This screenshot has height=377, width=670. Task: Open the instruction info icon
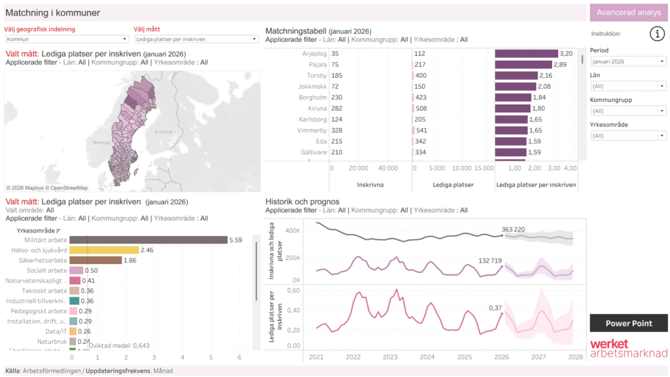click(657, 34)
